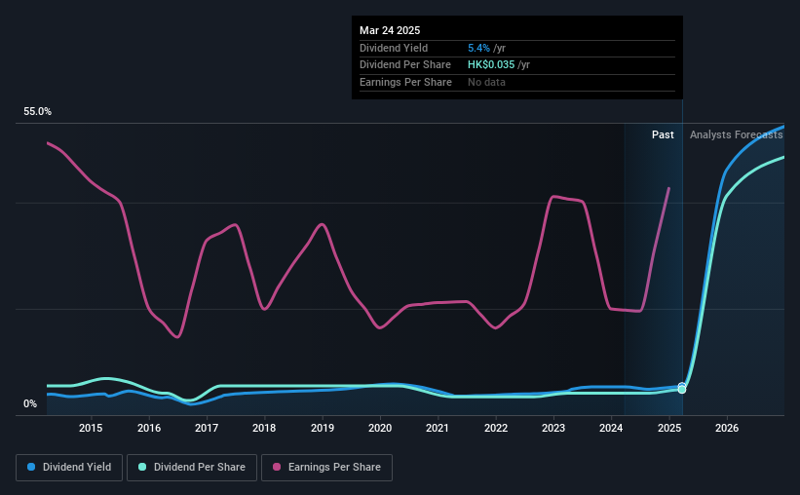Image resolution: width=800 pixels, height=495 pixels.
Task: Click the teal dividend per share data marker
Action: [x=682, y=390]
